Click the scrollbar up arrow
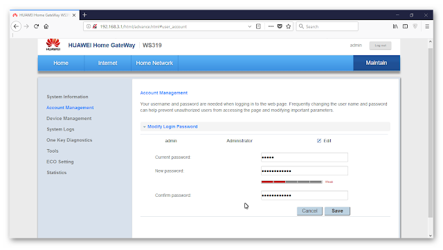The image size is (443, 250). (x=431, y=41)
